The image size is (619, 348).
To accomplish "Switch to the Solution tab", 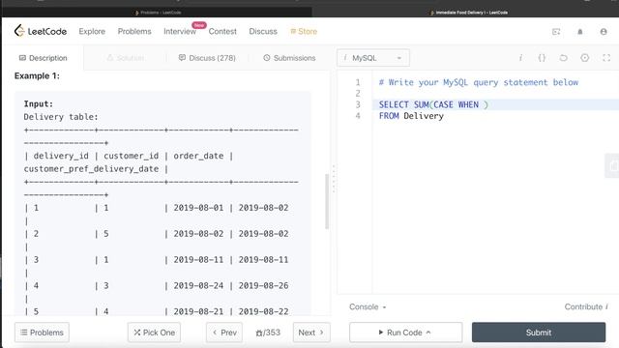I will tap(126, 58).
